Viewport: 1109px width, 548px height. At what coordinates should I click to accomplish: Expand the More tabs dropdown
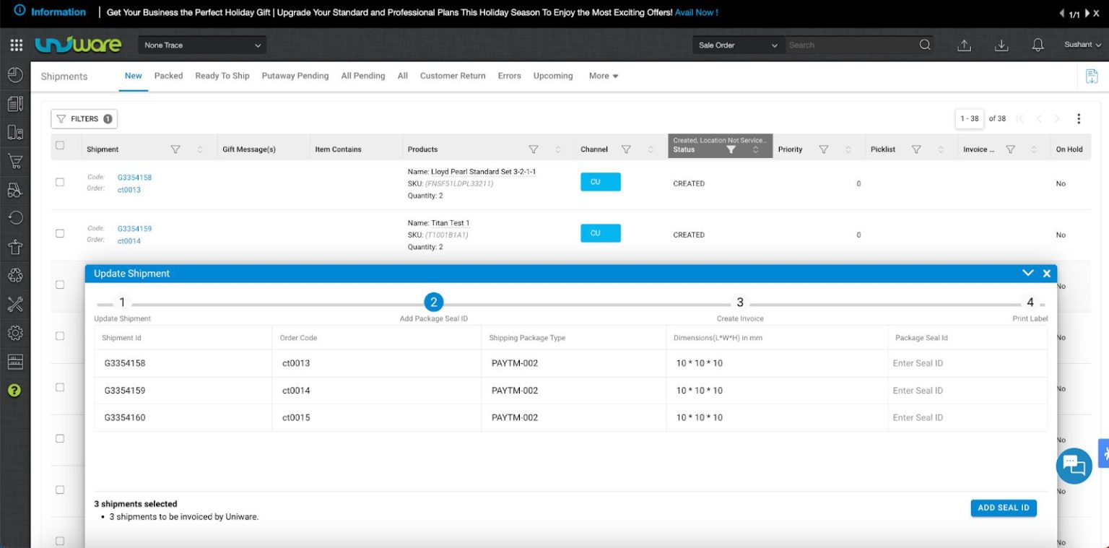click(x=604, y=76)
